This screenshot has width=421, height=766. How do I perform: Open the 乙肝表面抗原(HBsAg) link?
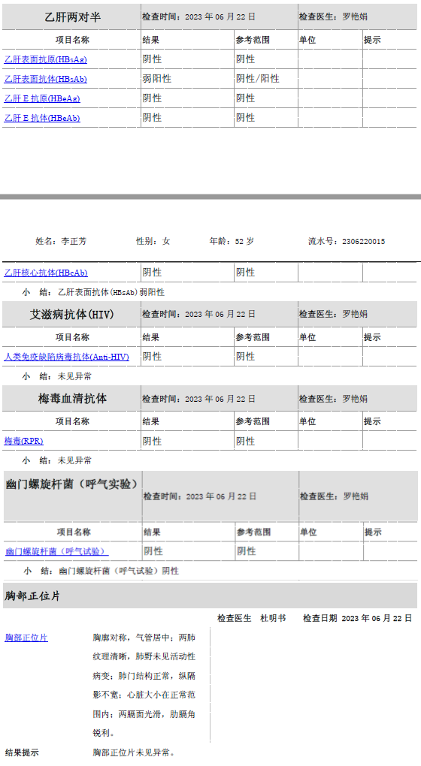tap(45, 59)
